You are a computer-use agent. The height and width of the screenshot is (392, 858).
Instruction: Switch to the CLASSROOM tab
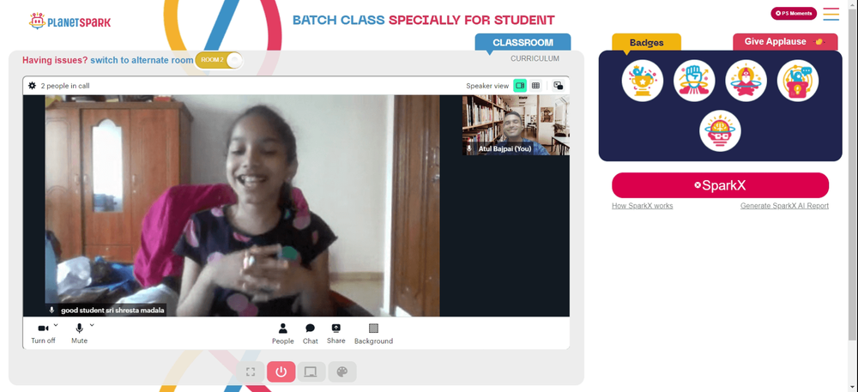tap(523, 42)
